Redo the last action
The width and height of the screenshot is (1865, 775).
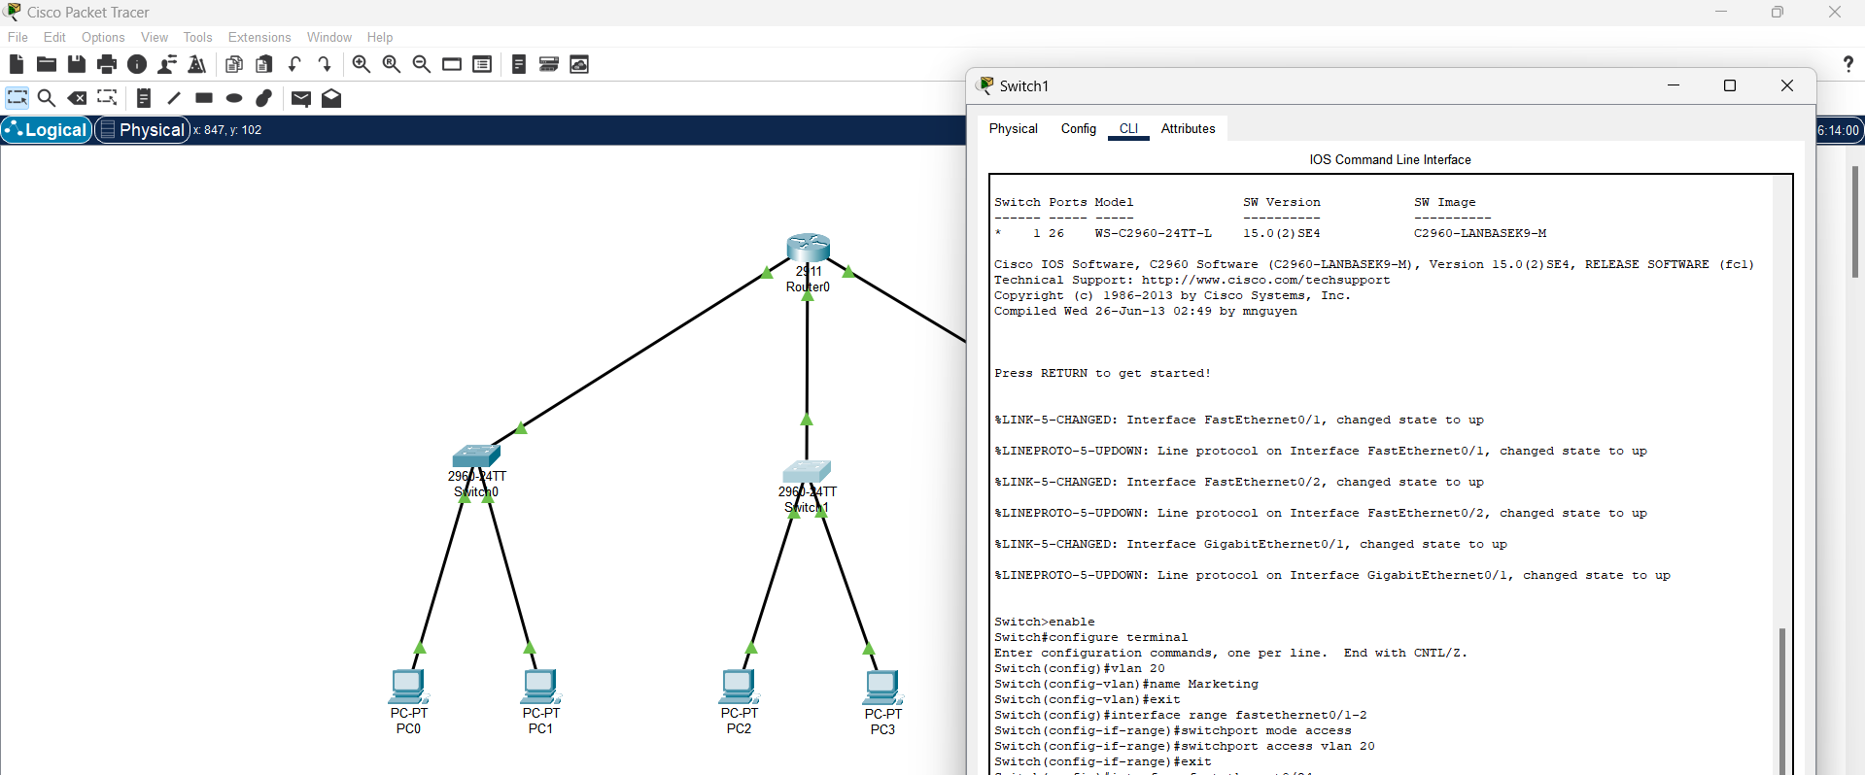click(325, 64)
